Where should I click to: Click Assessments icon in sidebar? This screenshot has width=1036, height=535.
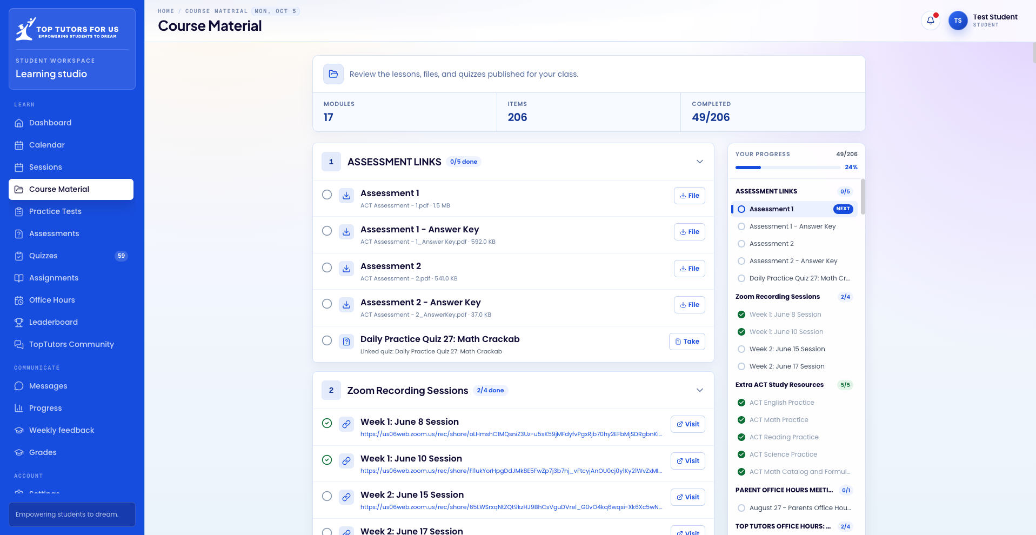coord(19,233)
